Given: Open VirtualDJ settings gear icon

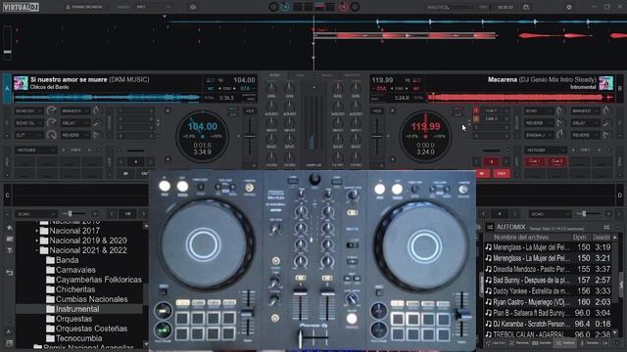Looking at the screenshot, I should click(x=568, y=7).
